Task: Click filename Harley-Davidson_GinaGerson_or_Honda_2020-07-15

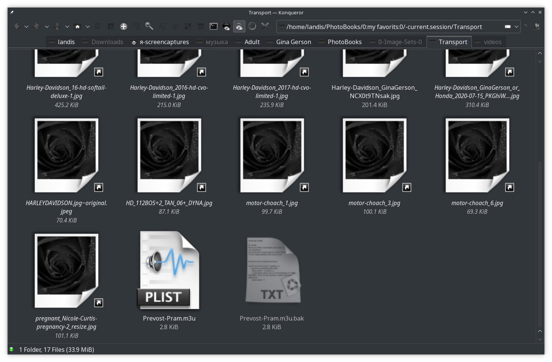Action: [x=477, y=92]
